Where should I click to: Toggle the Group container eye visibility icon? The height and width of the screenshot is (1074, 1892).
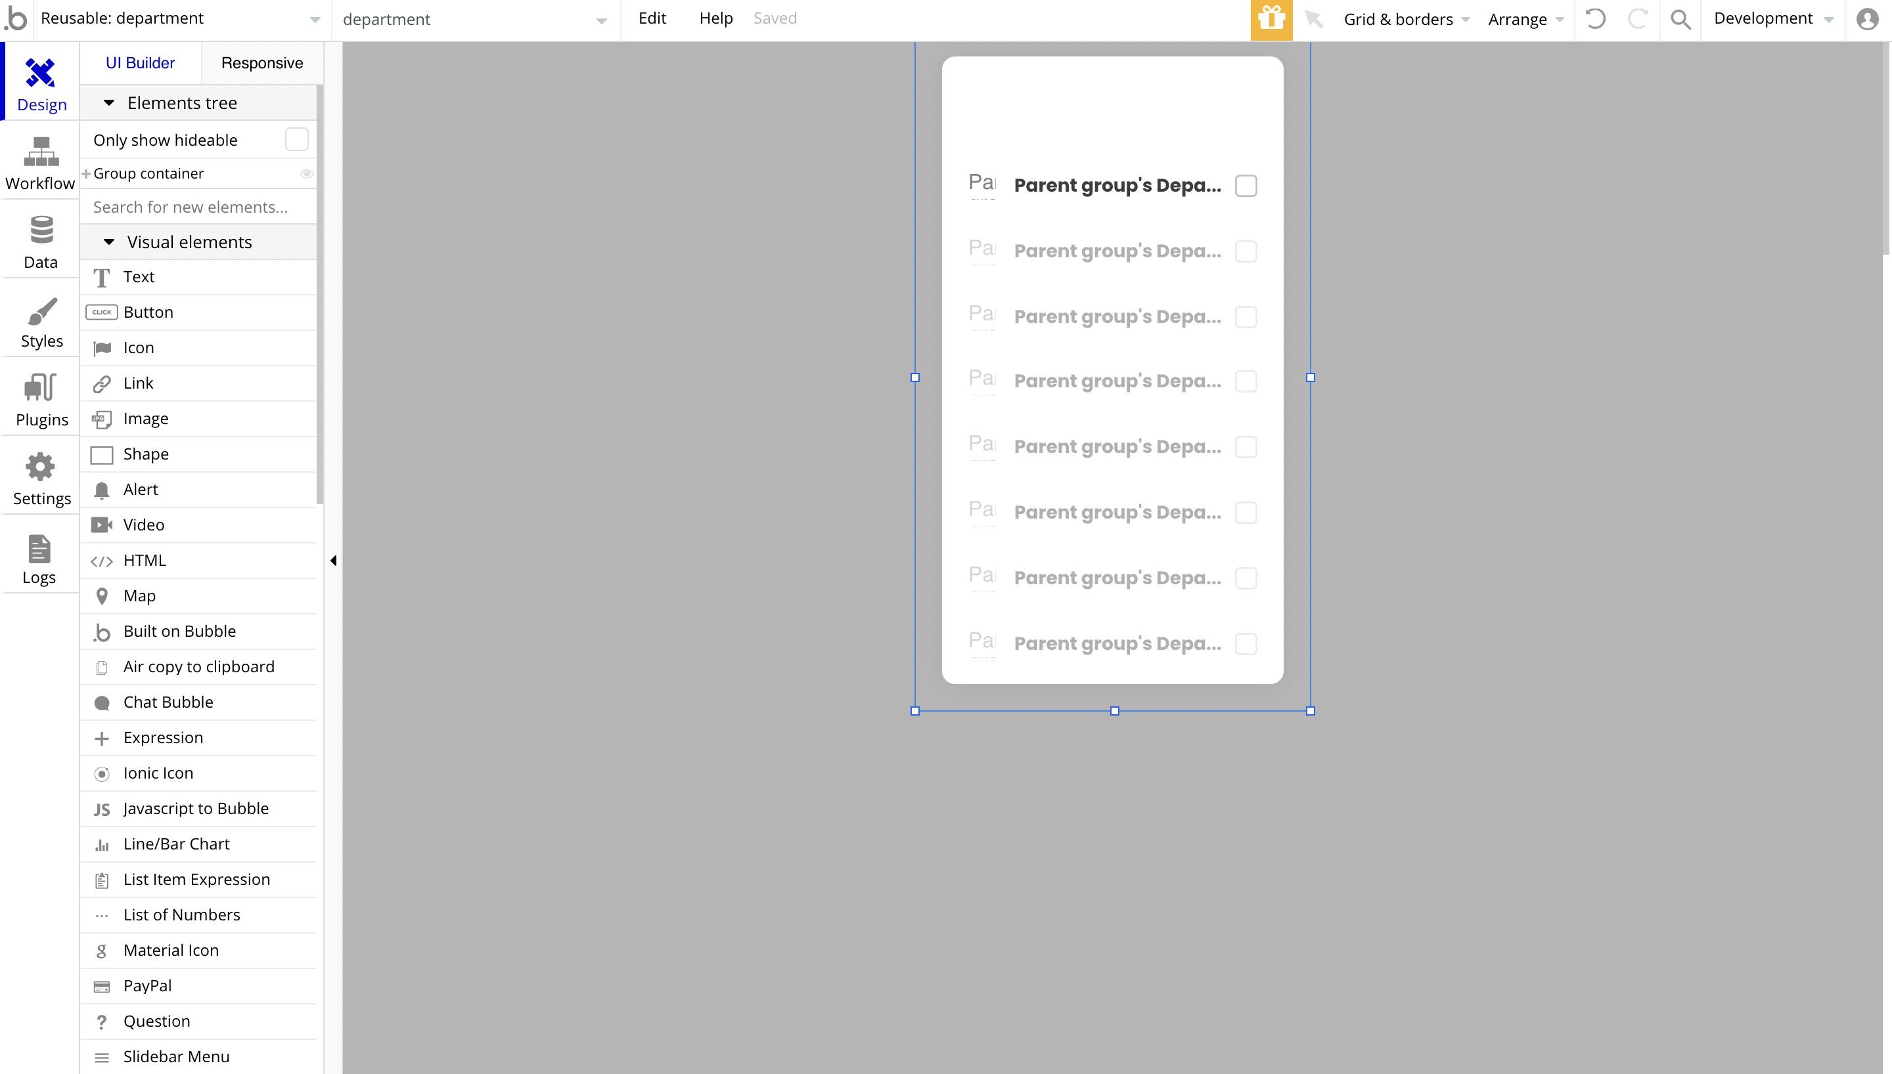pyautogui.click(x=306, y=173)
